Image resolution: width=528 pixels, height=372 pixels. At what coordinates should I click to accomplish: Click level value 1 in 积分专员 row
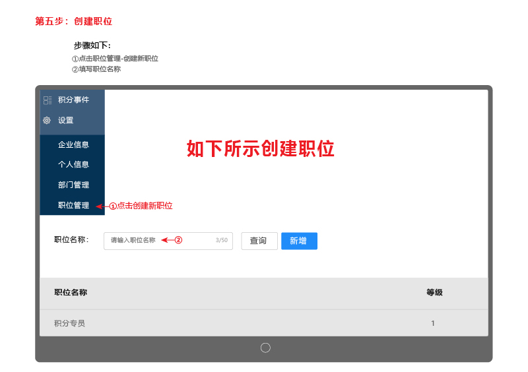pos(433,323)
